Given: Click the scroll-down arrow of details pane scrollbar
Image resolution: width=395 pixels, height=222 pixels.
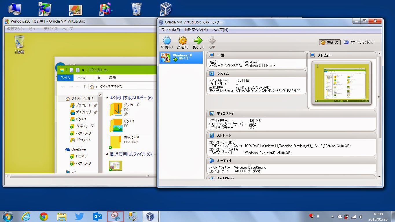Looking at the screenshot, I should (379, 176).
